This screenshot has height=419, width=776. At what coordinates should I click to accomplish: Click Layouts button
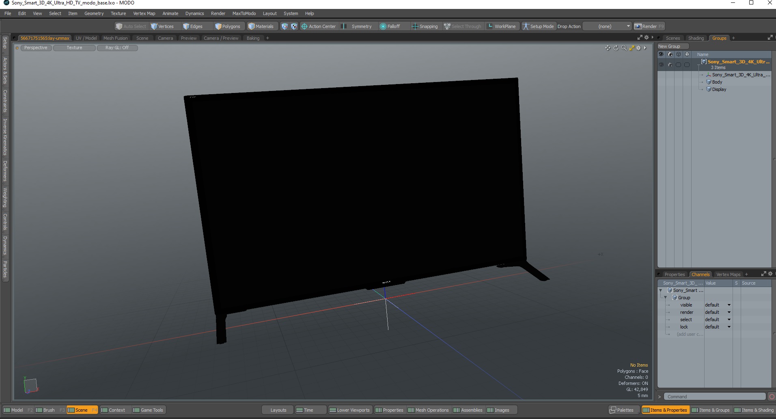[278, 410]
